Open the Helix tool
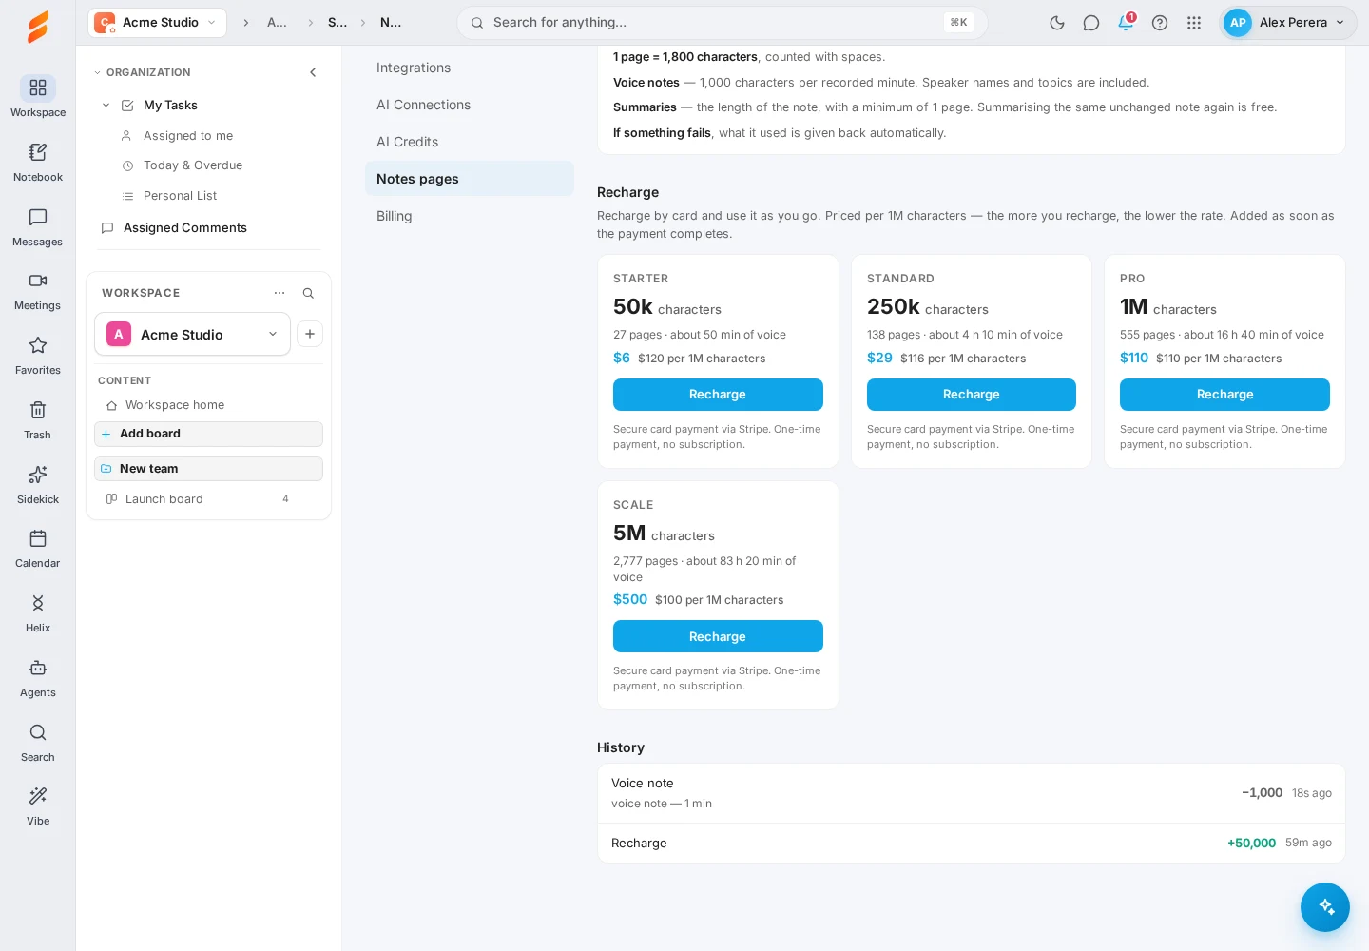 (x=38, y=612)
